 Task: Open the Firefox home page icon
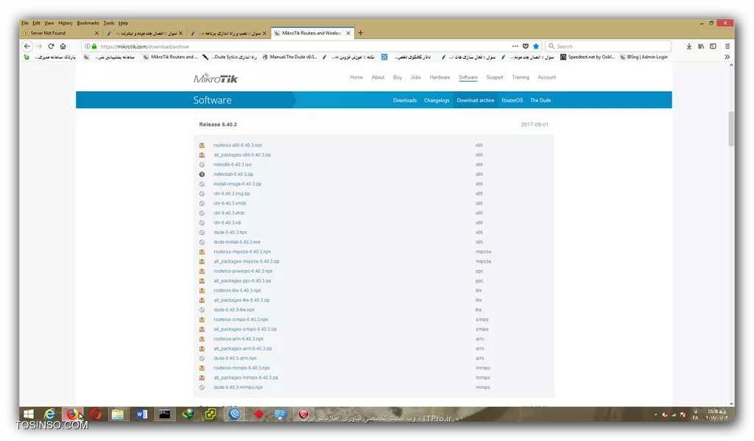(63, 46)
